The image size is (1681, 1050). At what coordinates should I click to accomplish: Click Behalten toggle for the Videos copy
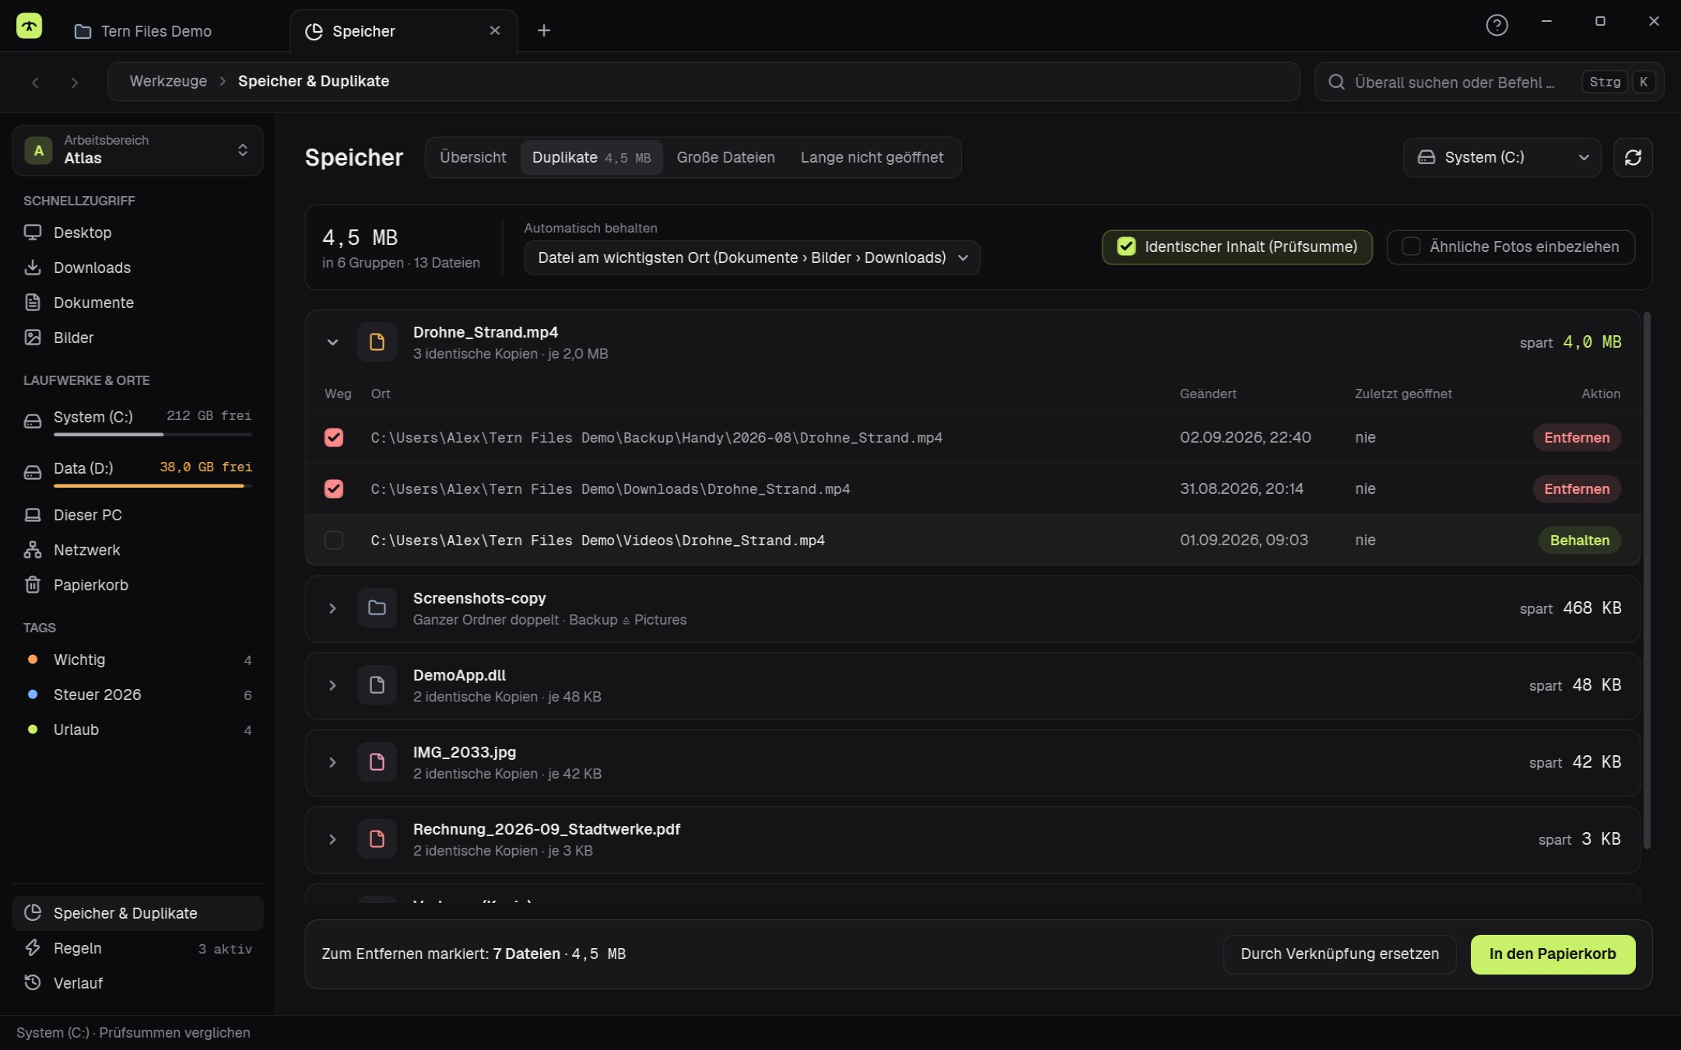tap(1579, 541)
